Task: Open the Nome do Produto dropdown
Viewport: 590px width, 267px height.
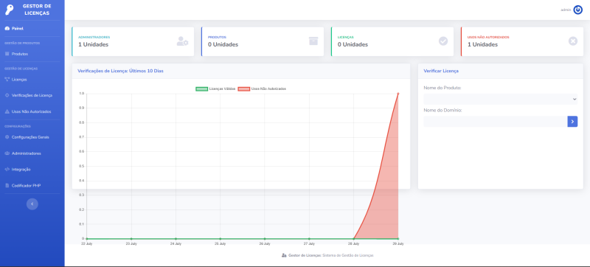Action: click(x=501, y=99)
